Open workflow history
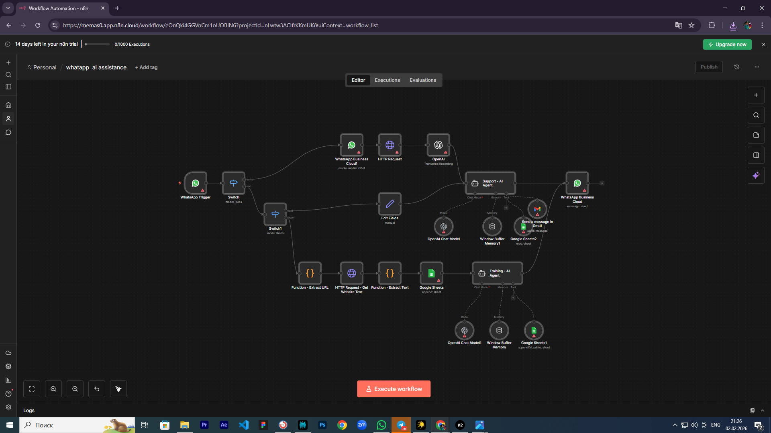This screenshot has height=433, width=771. 737,67
